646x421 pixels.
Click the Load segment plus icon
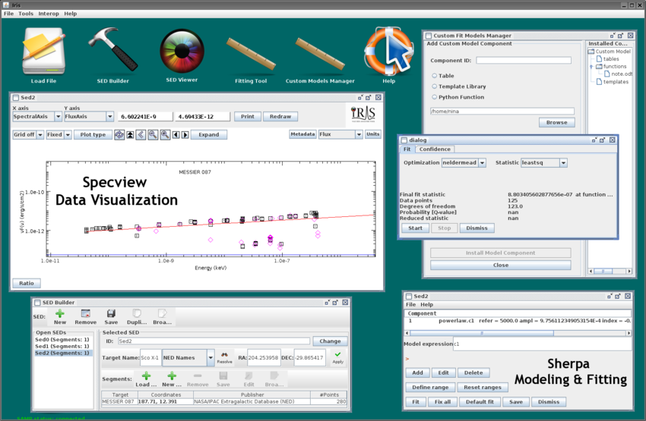pyautogui.click(x=146, y=379)
